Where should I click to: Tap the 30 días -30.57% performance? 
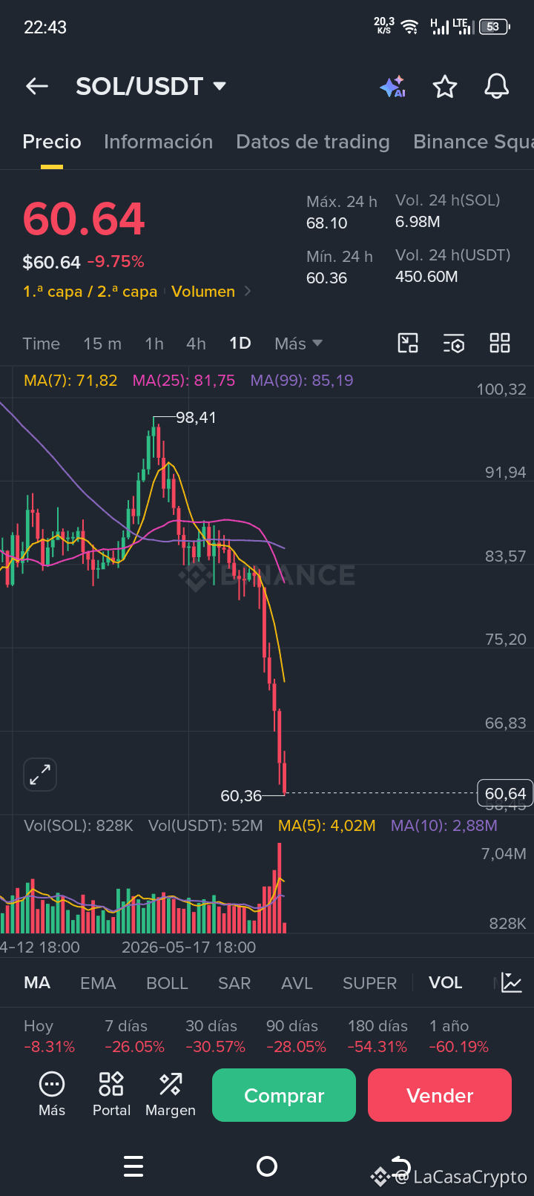pyautogui.click(x=215, y=1036)
